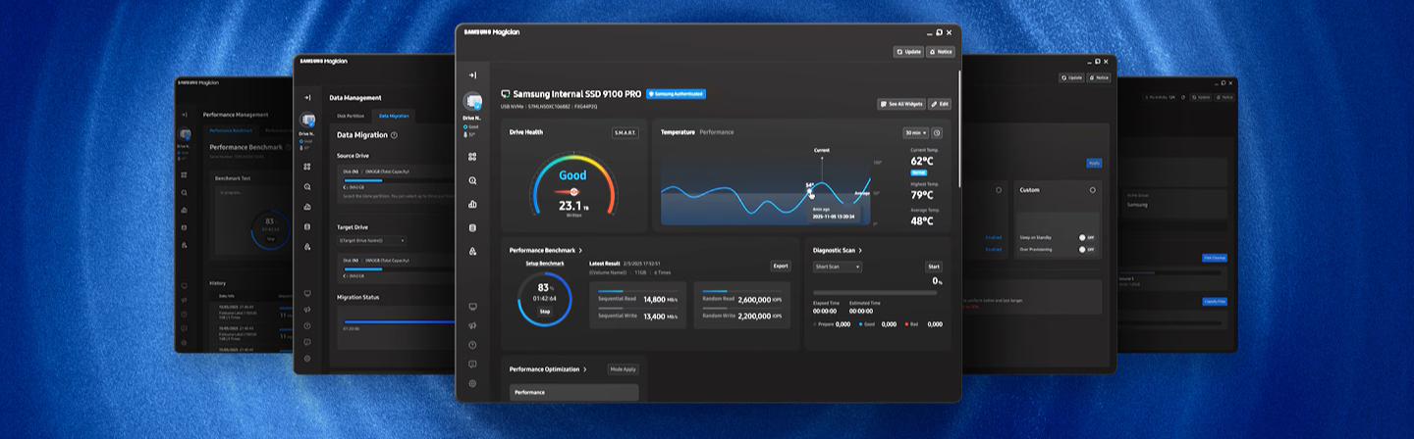Open magnifier icon in Performance Management window sidebar
This screenshot has width=1414, height=439.
click(x=184, y=192)
